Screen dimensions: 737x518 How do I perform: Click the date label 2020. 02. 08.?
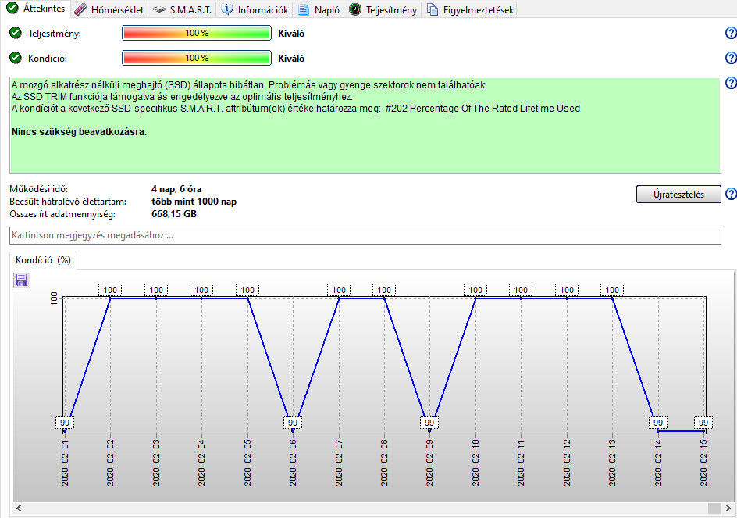coord(384,463)
